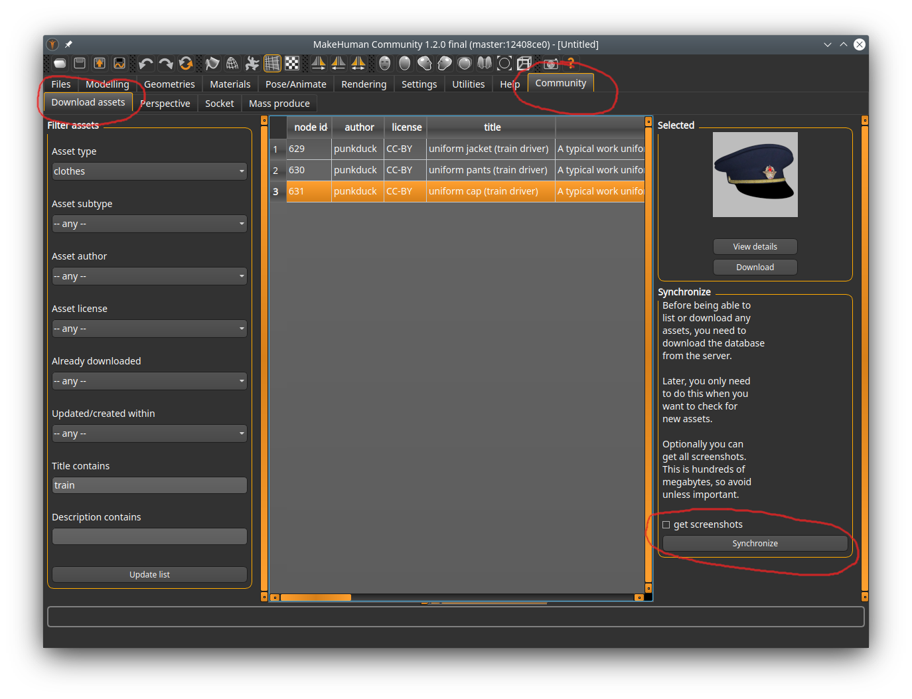Switch to the Materials tab
The width and height of the screenshot is (912, 699).
(x=230, y=84)
